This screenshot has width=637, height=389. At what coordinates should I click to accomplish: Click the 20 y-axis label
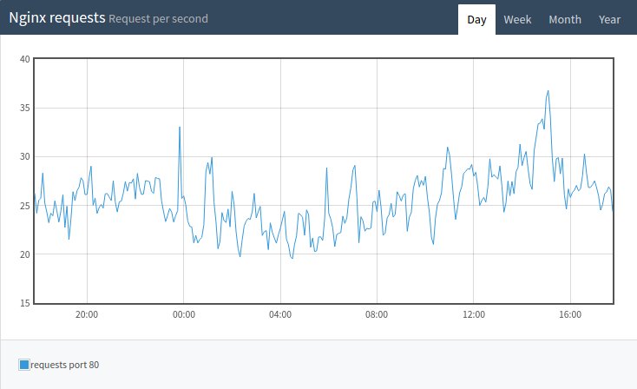[25, 254]
